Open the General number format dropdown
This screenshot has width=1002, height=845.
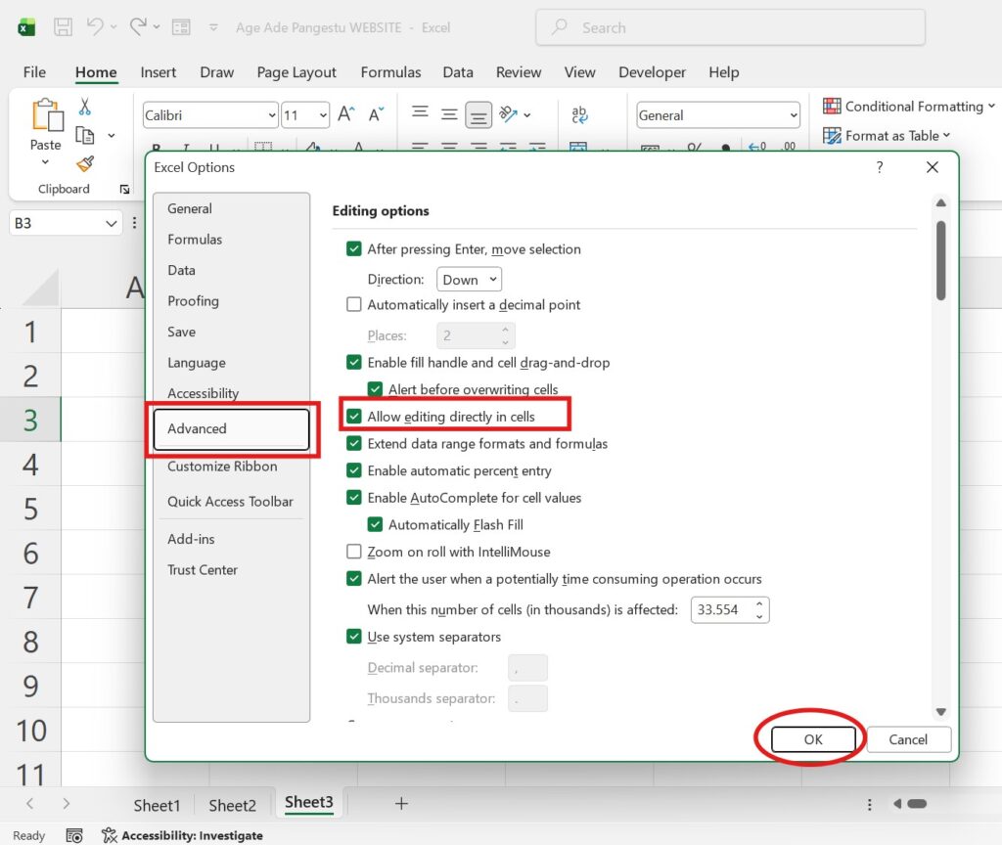(x=793, y=115)
